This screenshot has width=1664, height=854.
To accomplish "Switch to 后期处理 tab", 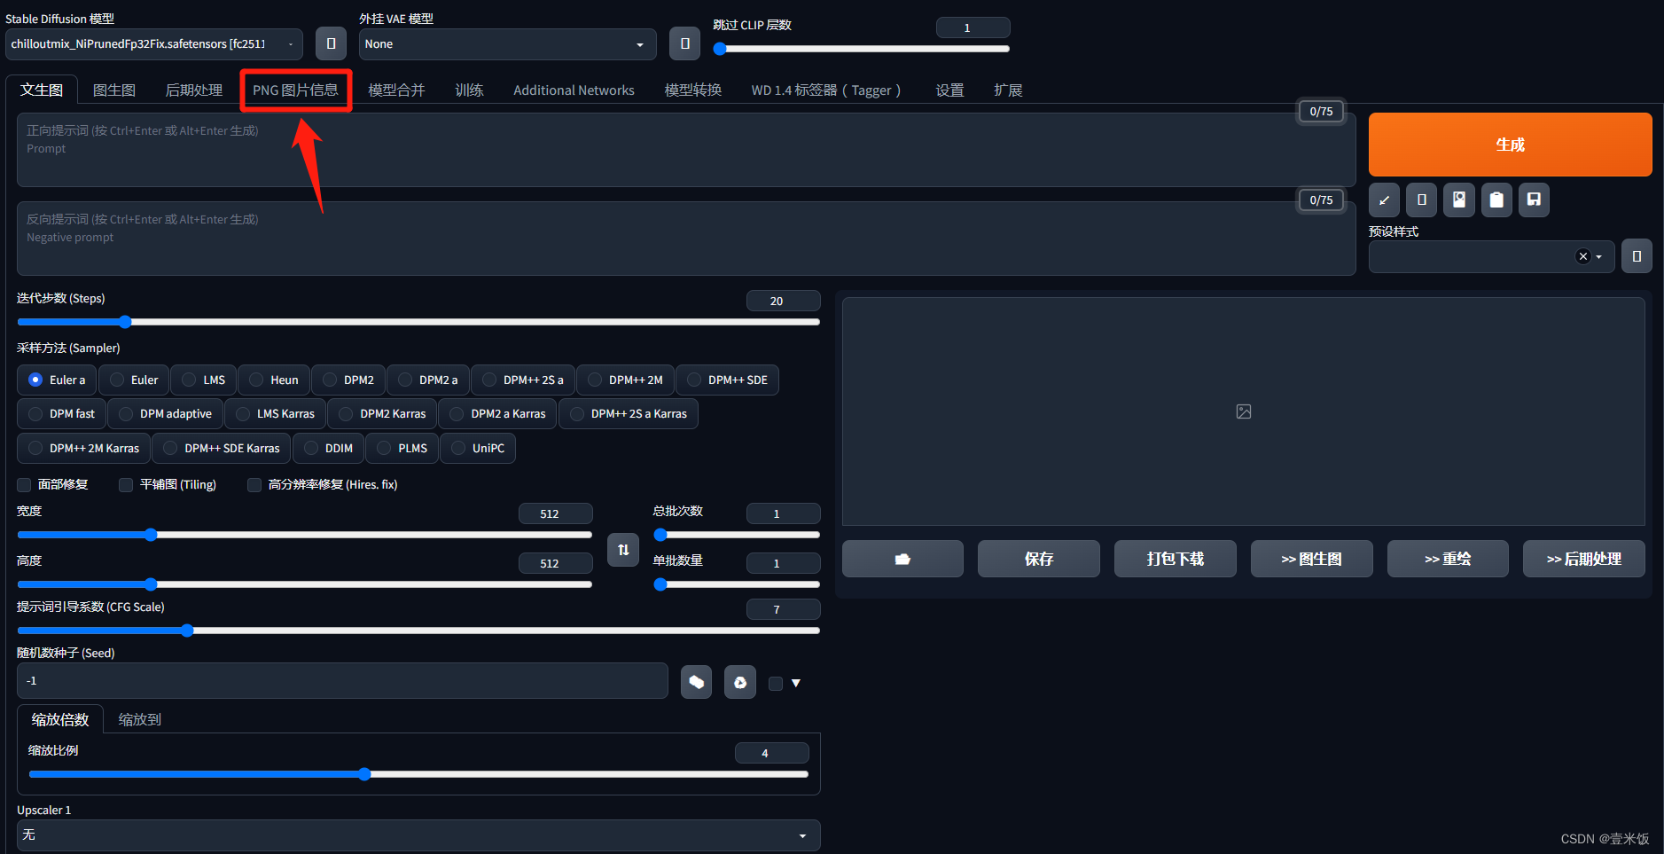I will (194, 90).
